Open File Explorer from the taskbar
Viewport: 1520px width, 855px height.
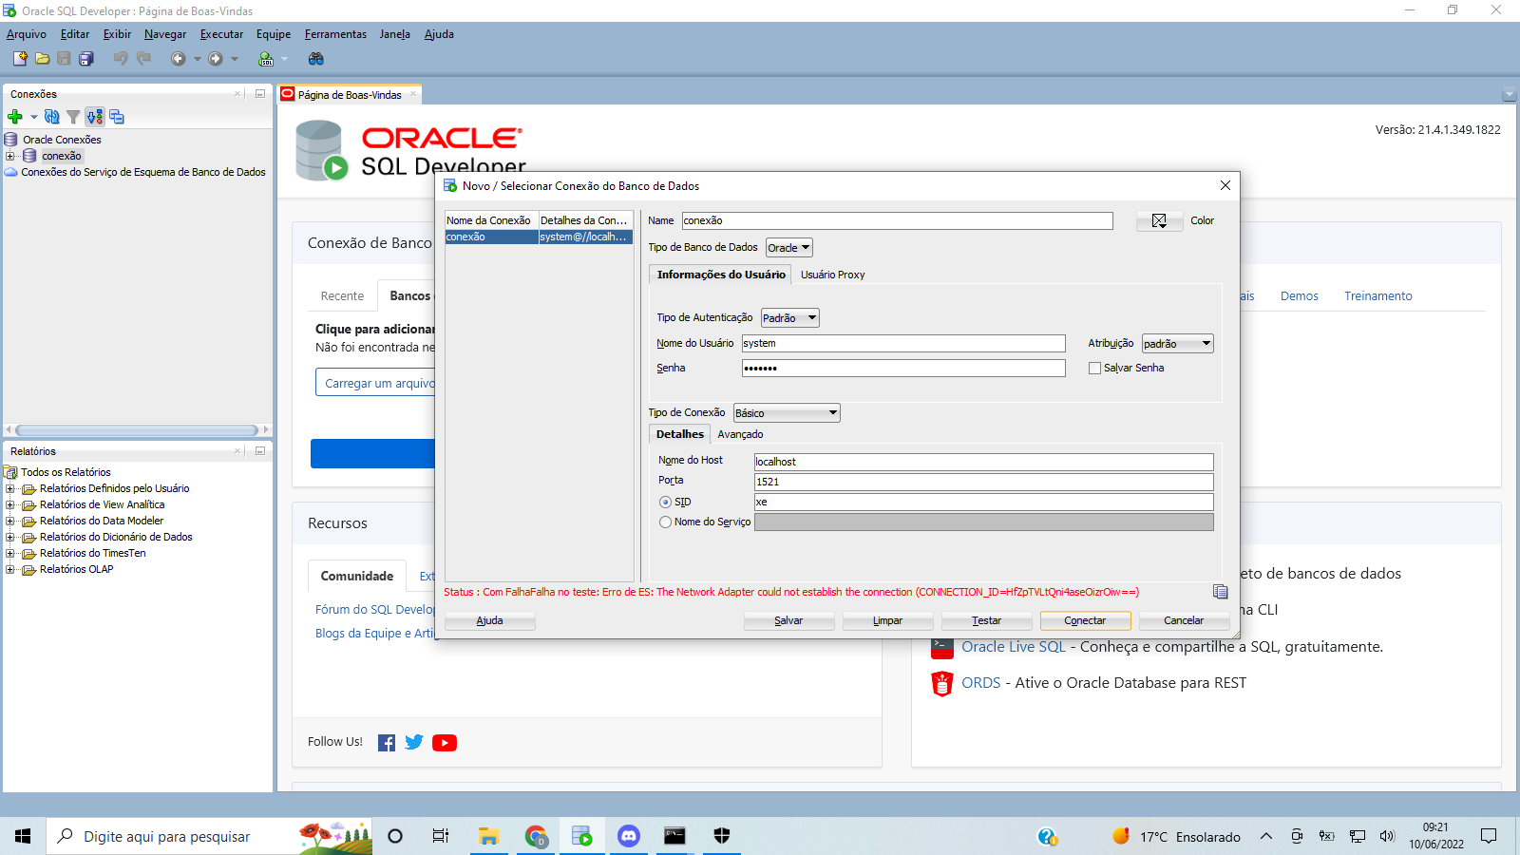[x=489, y=836]
